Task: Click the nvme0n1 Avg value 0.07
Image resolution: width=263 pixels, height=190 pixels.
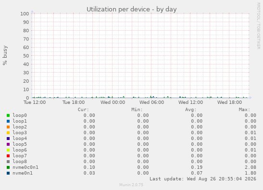Action: pos(197,173)
